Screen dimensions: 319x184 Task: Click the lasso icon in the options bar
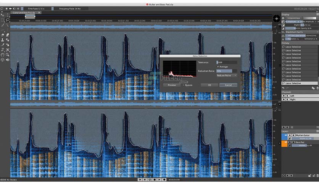click(x=2, y=9)
